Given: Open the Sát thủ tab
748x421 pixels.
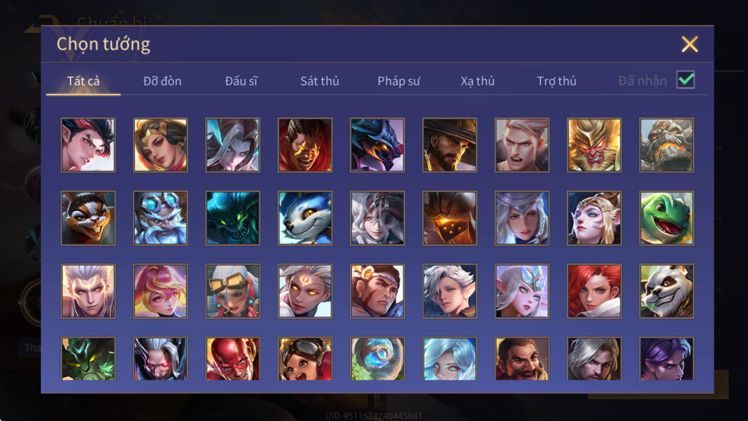Looking at the screenshot, I should (x=320, y=81).
